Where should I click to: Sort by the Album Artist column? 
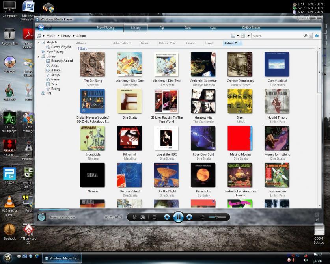[122, 43]
